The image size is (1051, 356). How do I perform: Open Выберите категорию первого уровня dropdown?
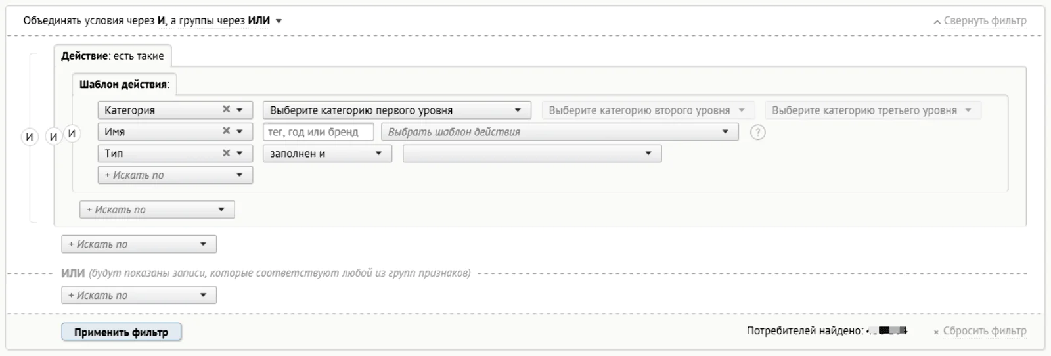396,110
